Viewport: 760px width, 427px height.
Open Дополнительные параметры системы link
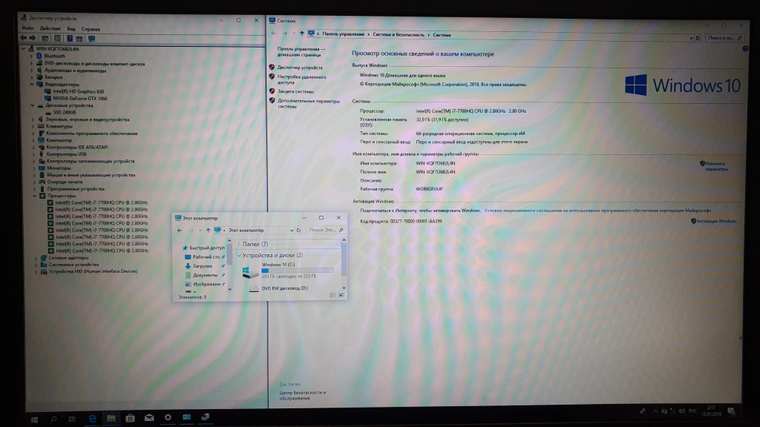309,103
